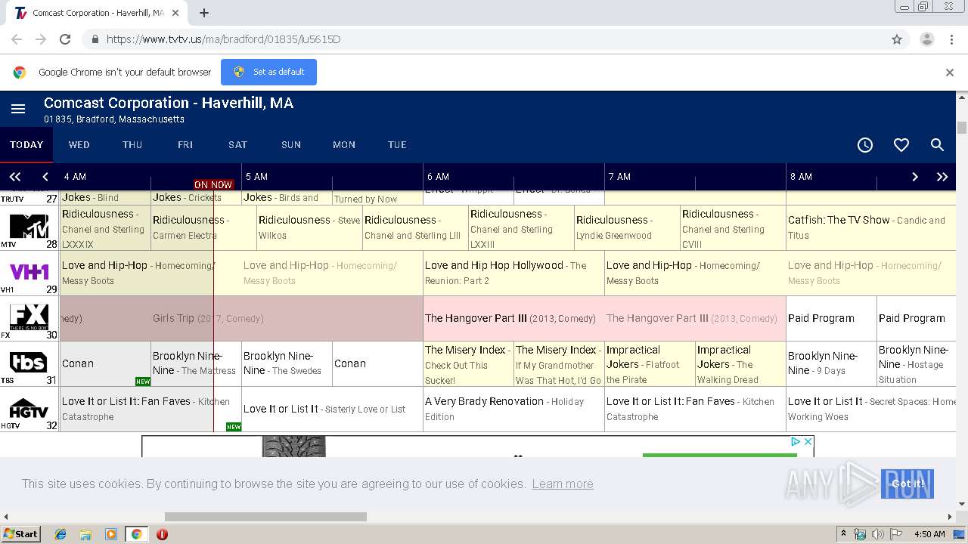
Task: Open Impractical Jokers The Walking Dread listing
Action: coord(740,363)
